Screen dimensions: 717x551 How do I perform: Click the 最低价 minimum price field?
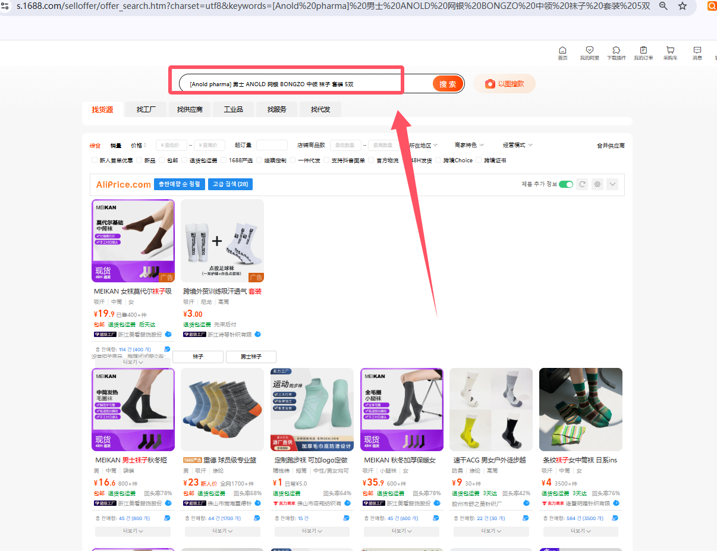pos(171,145)
